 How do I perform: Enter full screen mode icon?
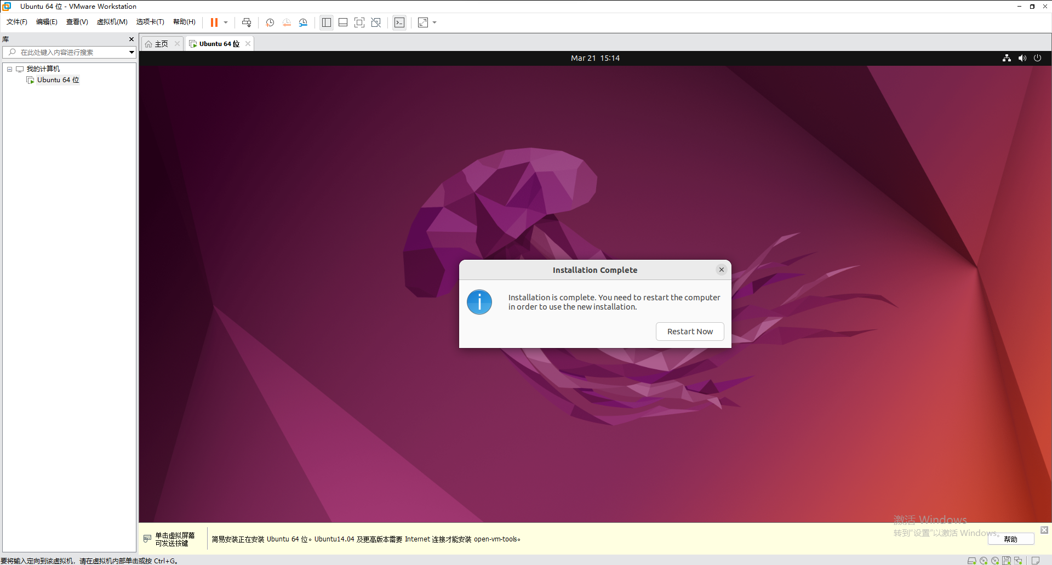point(359,22)
